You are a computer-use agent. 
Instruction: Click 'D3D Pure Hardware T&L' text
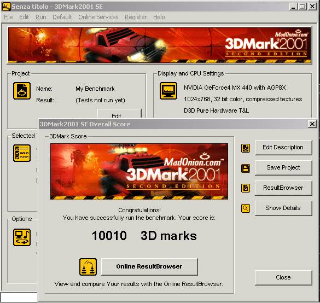click(x=216, y=110)
